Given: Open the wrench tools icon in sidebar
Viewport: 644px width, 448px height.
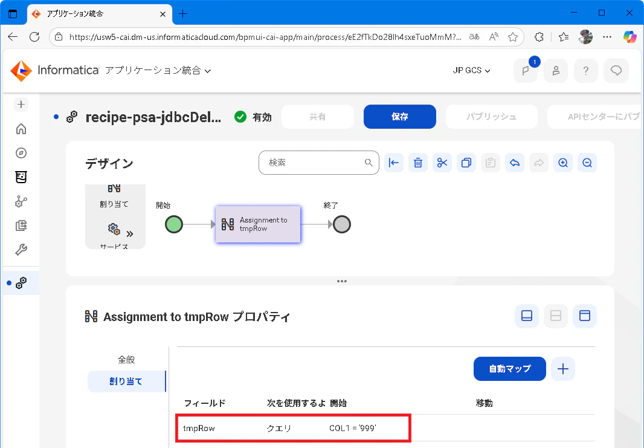Looking at the screenshot, I should pyautogui.click(x=21, y=250).
